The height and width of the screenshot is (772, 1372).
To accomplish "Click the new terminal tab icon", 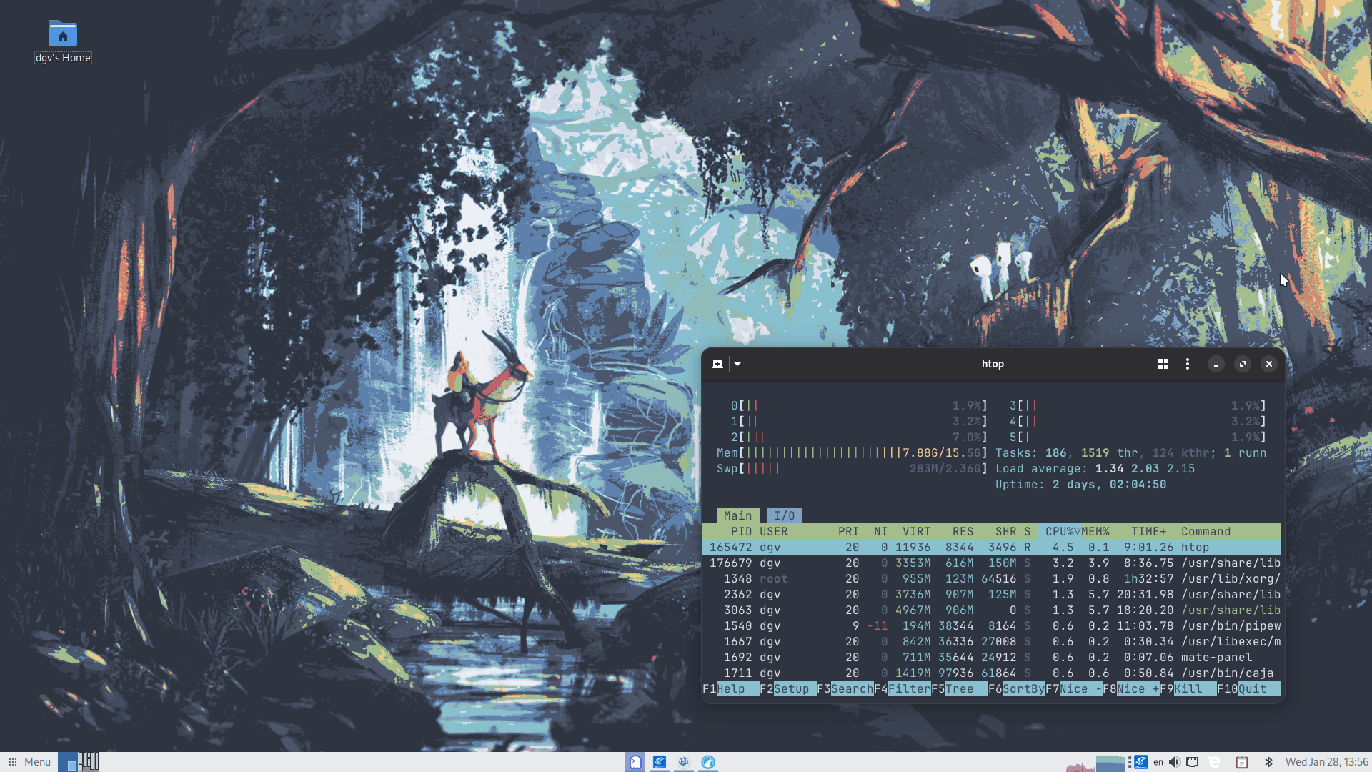I will coord(717,364).
